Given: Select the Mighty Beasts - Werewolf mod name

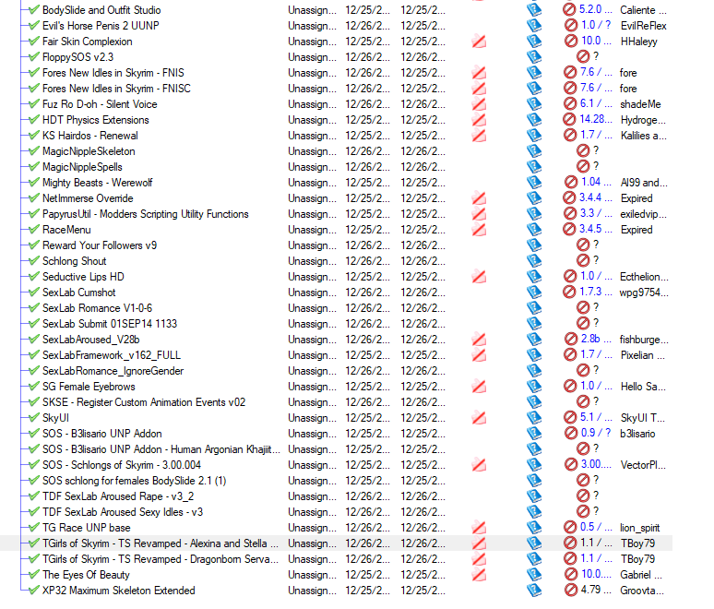Looking at the screenshot, I should (x=98, y=183).
